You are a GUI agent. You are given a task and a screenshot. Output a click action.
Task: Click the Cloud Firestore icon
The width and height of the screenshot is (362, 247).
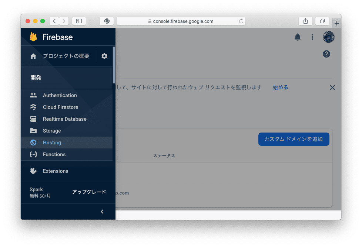(33, 107)
